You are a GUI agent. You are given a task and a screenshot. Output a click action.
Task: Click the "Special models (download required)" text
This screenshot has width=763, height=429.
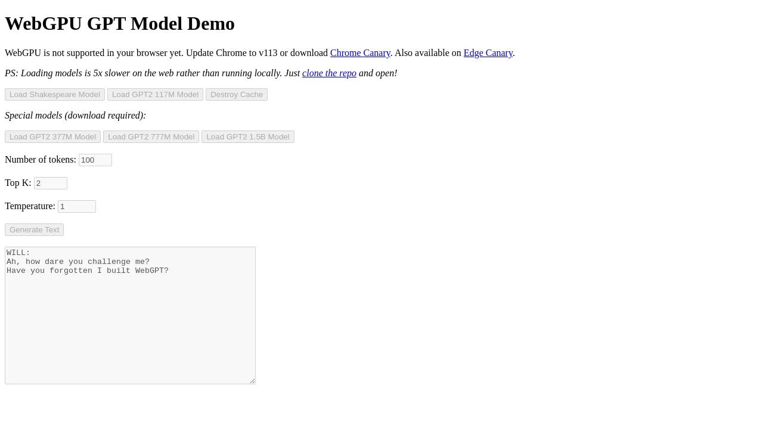click(75, 116)
